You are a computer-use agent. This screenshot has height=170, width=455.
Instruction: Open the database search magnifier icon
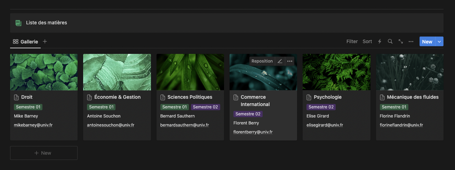(390, 41)
